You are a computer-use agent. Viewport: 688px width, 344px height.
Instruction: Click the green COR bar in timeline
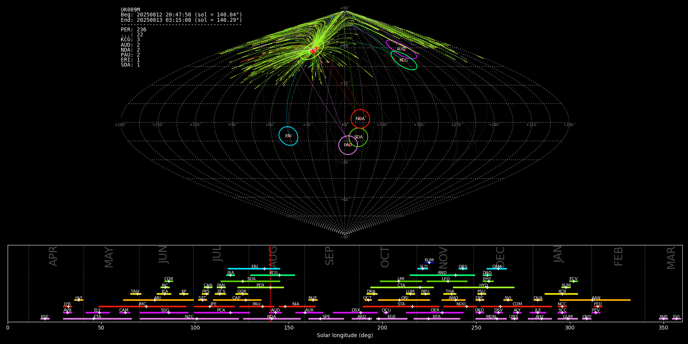tap(169, 281)
